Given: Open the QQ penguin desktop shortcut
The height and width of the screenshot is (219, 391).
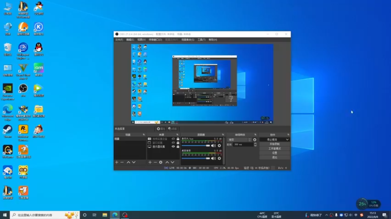Looking at the screenshot, I should [39, 49].
